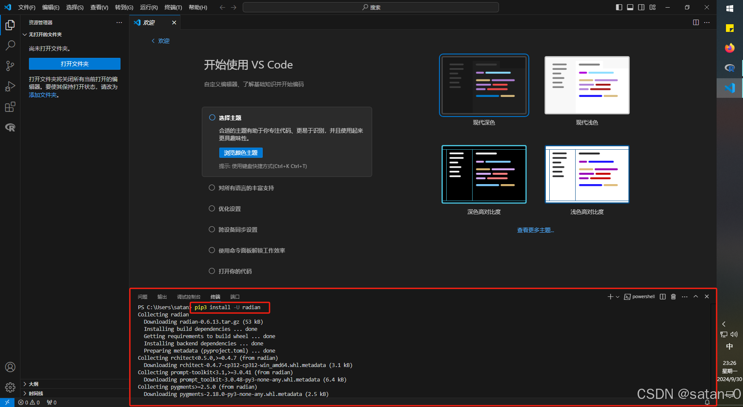
Task: Open the Explorer view in activity bar
Action: pos(10,26)
